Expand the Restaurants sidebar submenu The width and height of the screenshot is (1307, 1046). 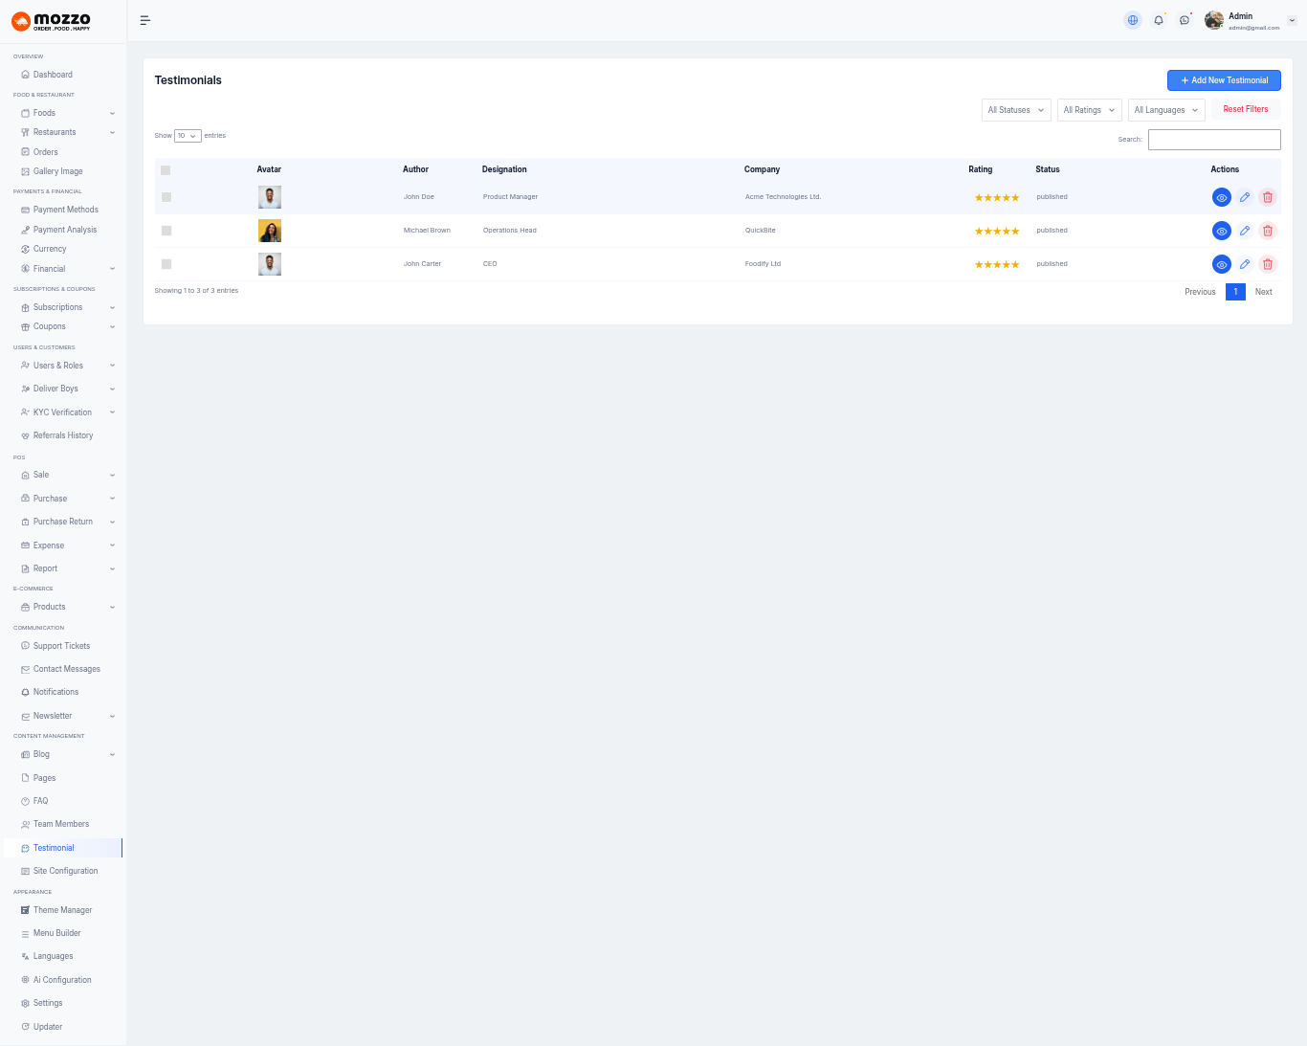pyautogui.click(x=67, y=132)
